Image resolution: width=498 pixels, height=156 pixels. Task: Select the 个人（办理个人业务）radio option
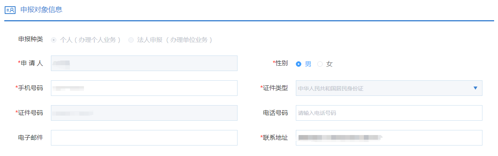(x=54, y=40)
